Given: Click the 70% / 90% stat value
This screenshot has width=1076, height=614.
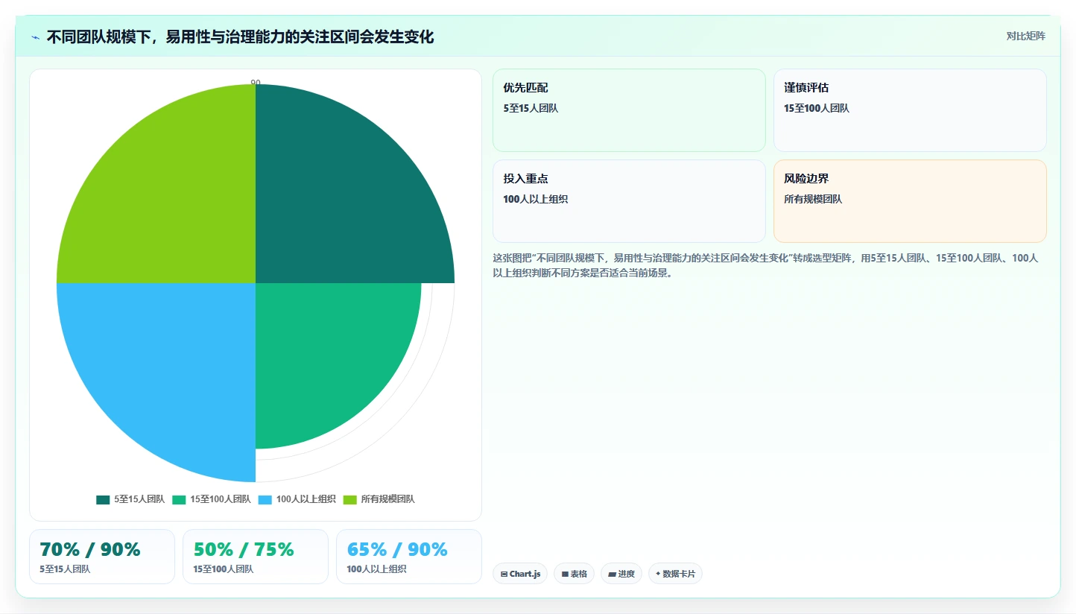Looking at the screenshot, I should click(90, 550).
